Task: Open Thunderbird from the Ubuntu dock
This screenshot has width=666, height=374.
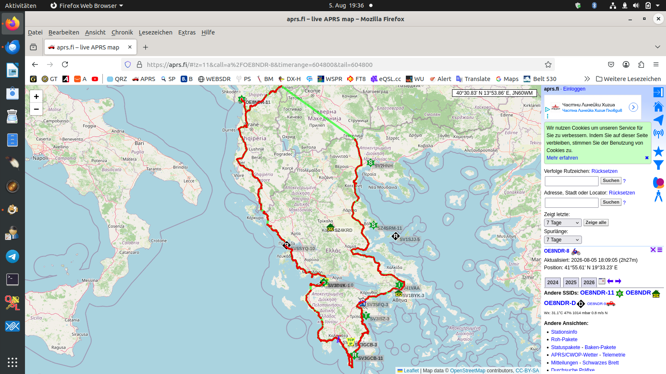Action: 12,47
